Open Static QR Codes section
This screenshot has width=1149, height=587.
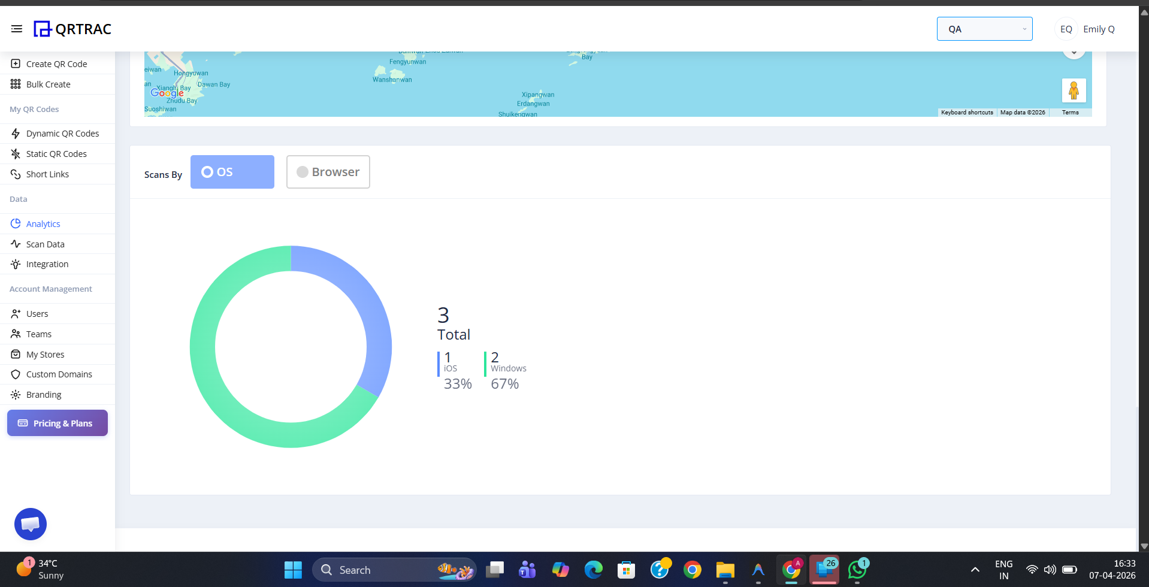[x=56, y=153]
